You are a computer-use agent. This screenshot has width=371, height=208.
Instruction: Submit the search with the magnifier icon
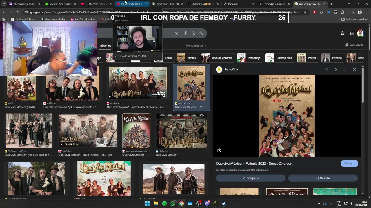click(x=201, y=33)
